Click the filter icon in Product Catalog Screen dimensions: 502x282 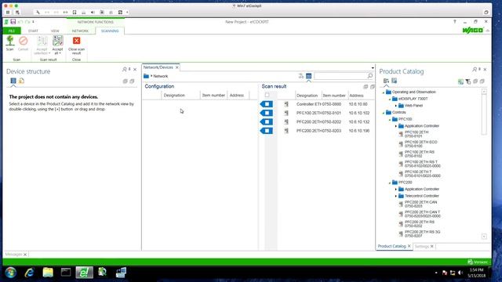(x=468, y=81)
